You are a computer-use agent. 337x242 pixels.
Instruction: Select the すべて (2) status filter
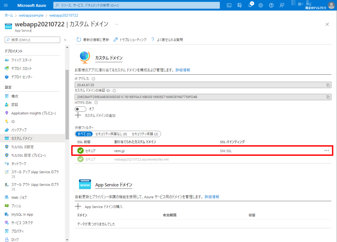pos(84,134)
